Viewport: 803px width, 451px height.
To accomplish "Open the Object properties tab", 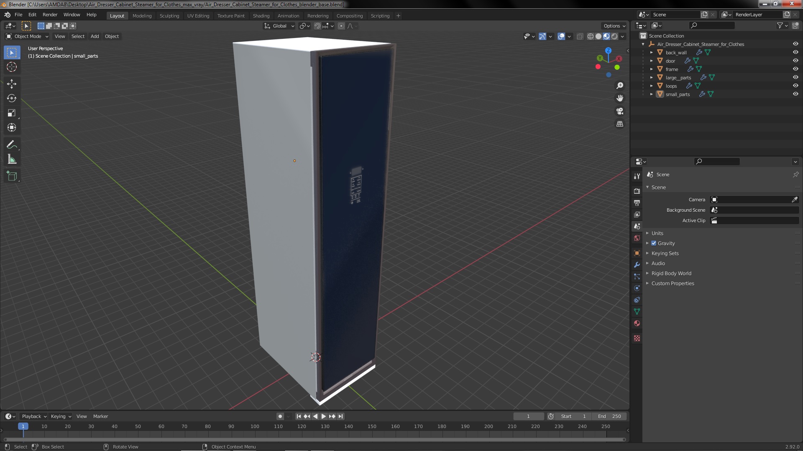I will 637,253.
